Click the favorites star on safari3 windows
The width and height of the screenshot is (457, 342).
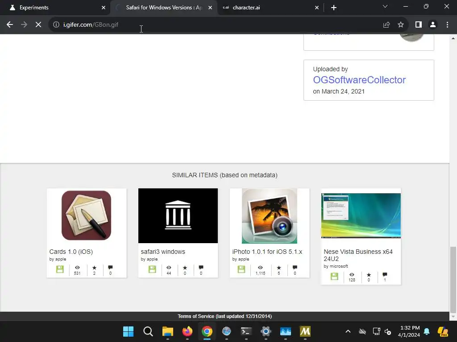(185, 268)
